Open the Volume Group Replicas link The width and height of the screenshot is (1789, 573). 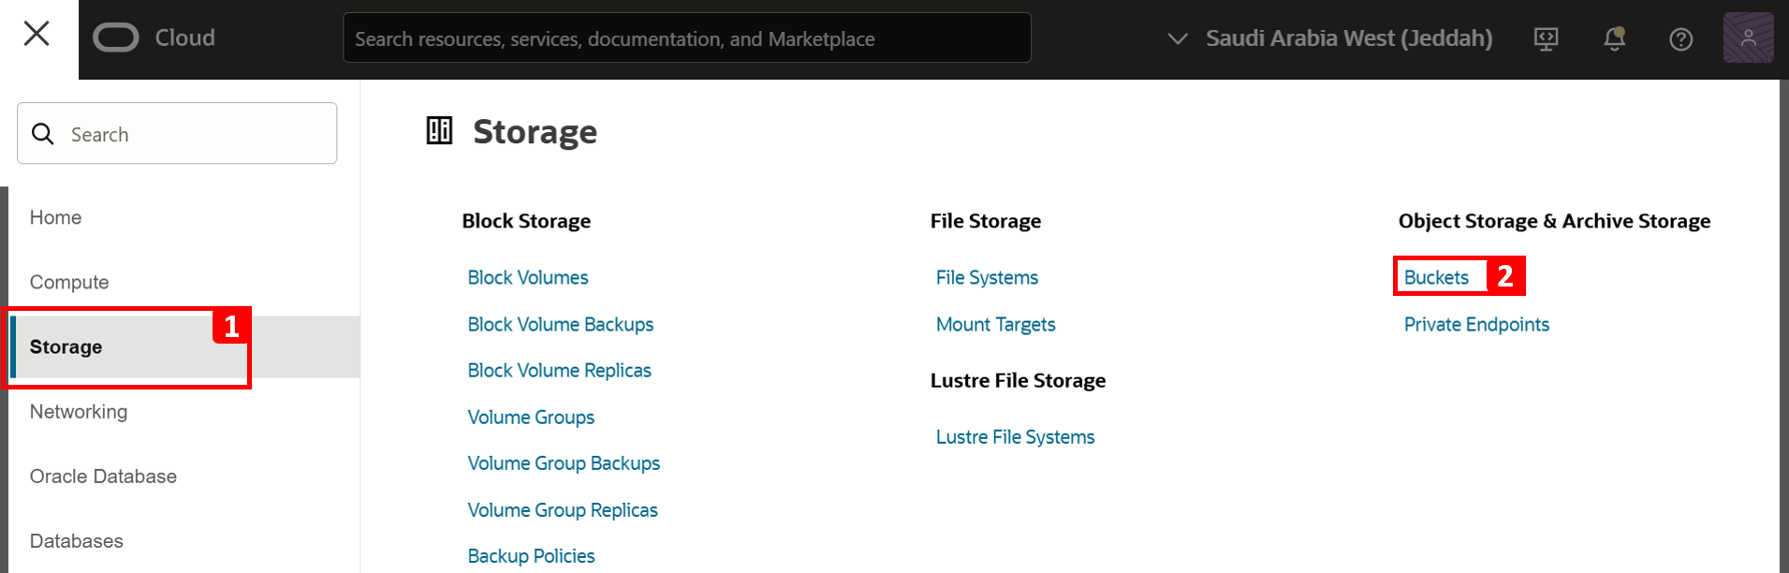[x=563, y=510]
